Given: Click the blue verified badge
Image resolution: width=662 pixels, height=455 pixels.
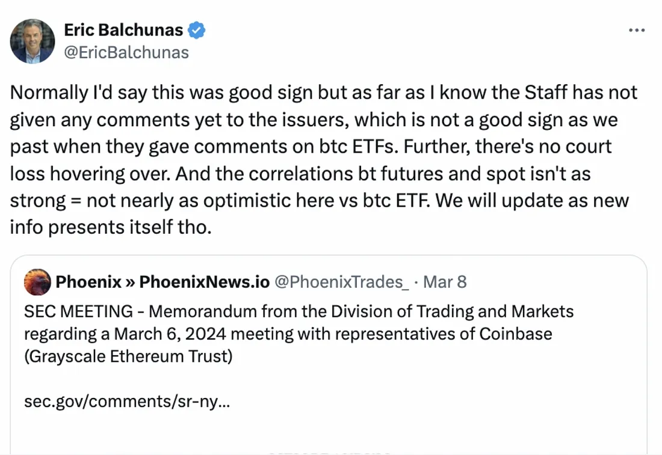Looking at the screenshot, I should (197, 29).
